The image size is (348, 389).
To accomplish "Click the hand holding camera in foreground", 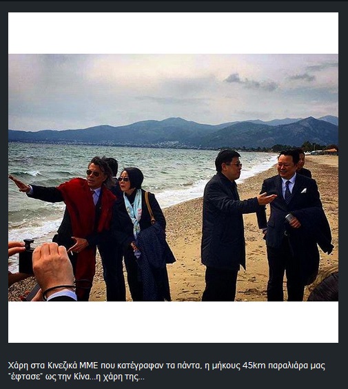I will coord(51,268).
